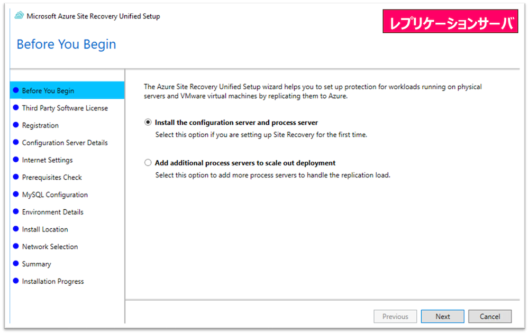Click the disabled Previous button

point(395,317)
